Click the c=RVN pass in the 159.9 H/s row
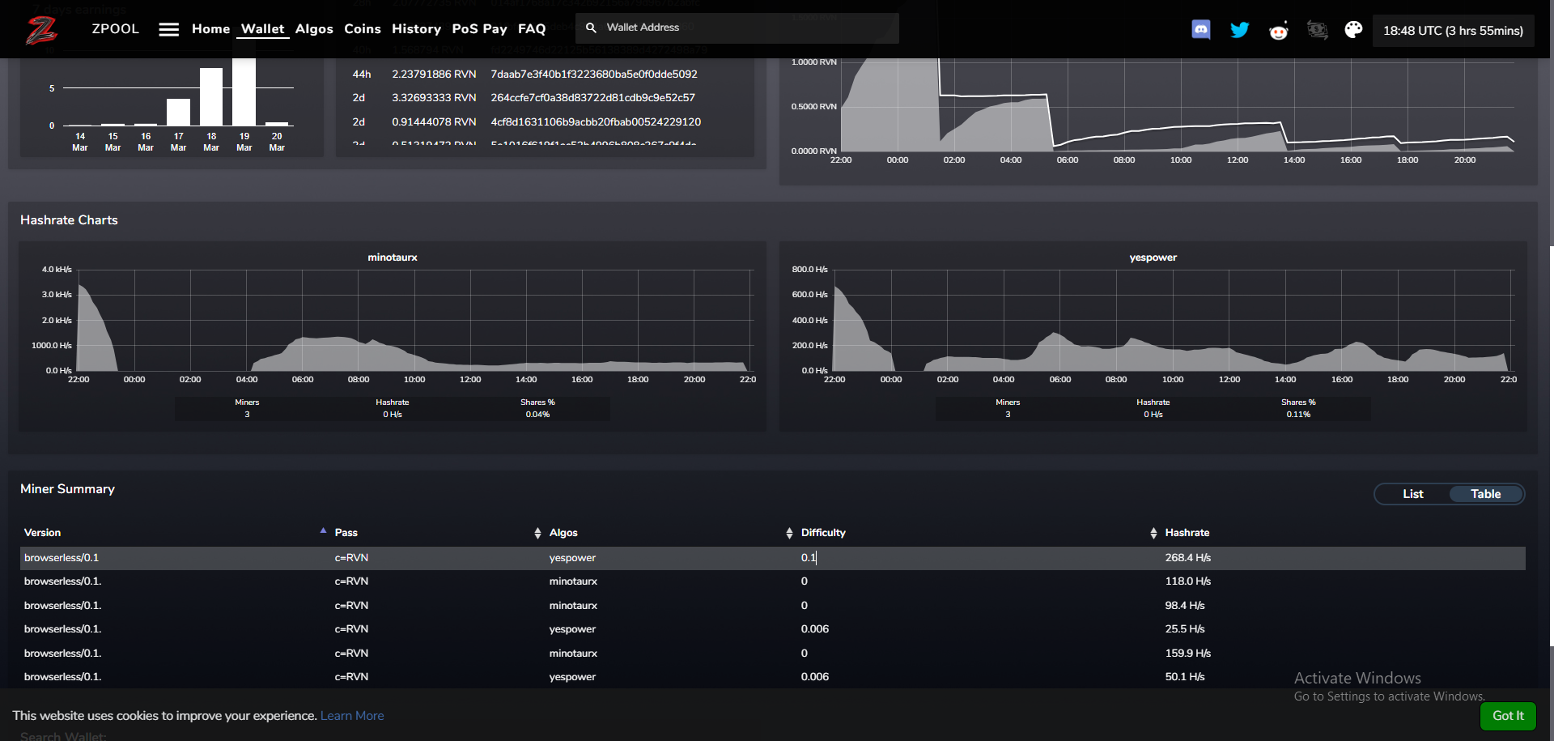Image resolution: width=1554 pixels, height=741 pixels. click(351, 654)
